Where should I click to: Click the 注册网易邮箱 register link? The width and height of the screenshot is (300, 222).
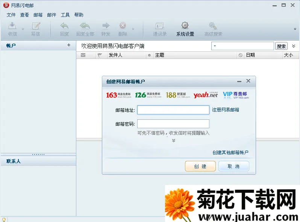[x=226, y=110]
